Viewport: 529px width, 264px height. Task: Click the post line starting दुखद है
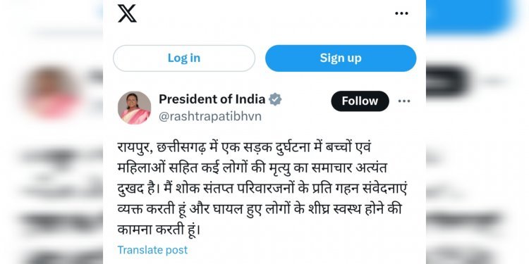click(262, 189)
